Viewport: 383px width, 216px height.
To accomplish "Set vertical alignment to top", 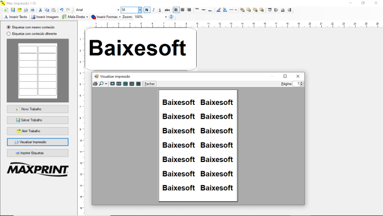I will (197, 10).
